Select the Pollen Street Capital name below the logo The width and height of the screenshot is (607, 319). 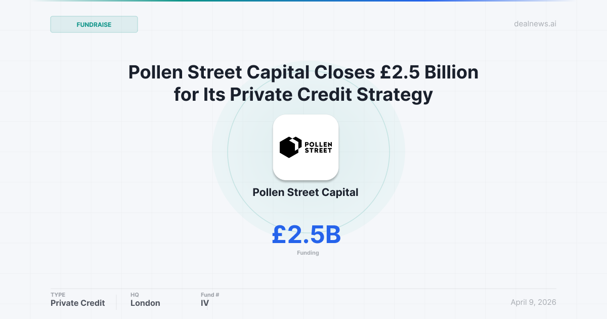coord(306,192)
